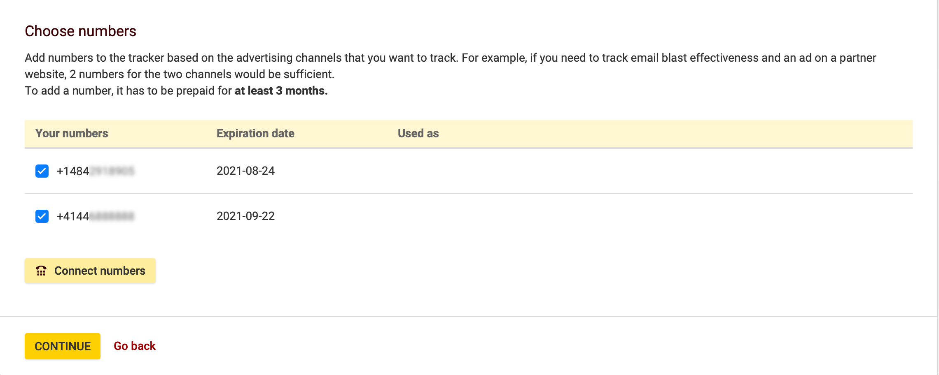Screen dimensions: 939x375
Task: Click the blurred digits of the +4144 number
Action: (x=112, y=216)
